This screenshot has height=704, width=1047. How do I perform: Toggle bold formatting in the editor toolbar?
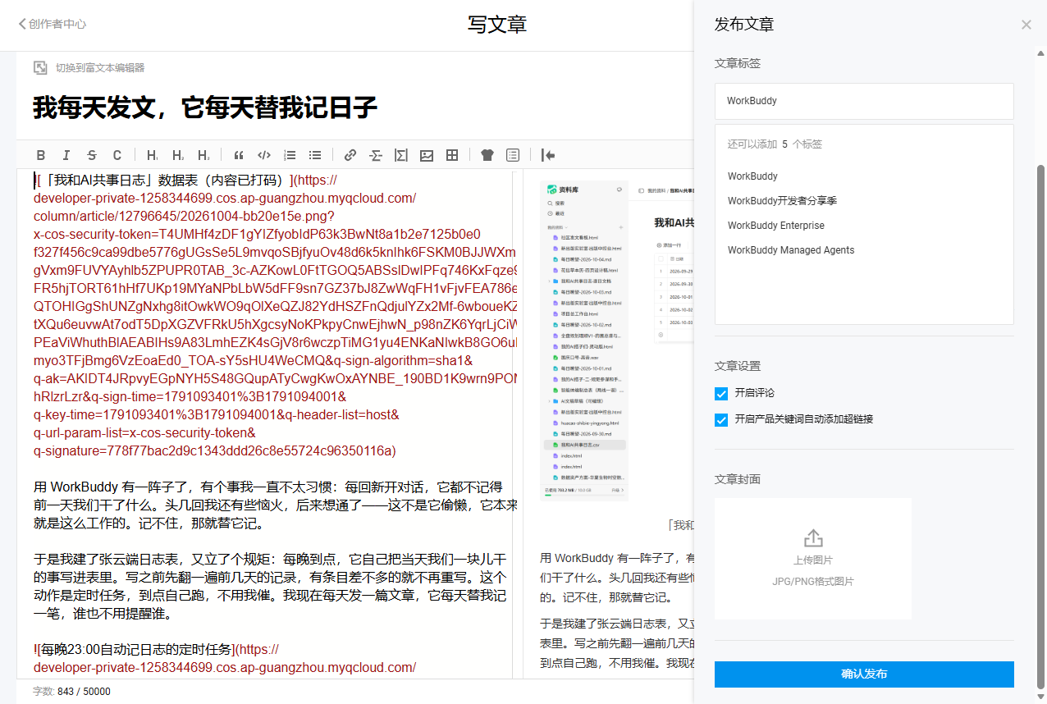[x=41, y=155]
